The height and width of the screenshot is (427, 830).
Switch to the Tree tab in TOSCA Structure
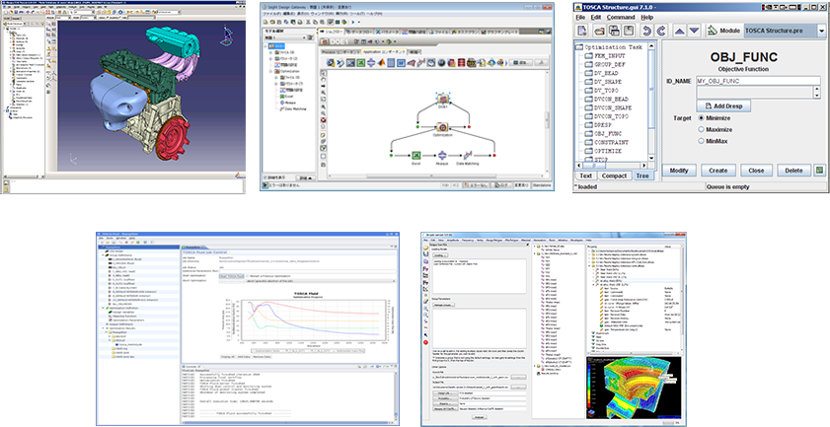click(642, 176)
